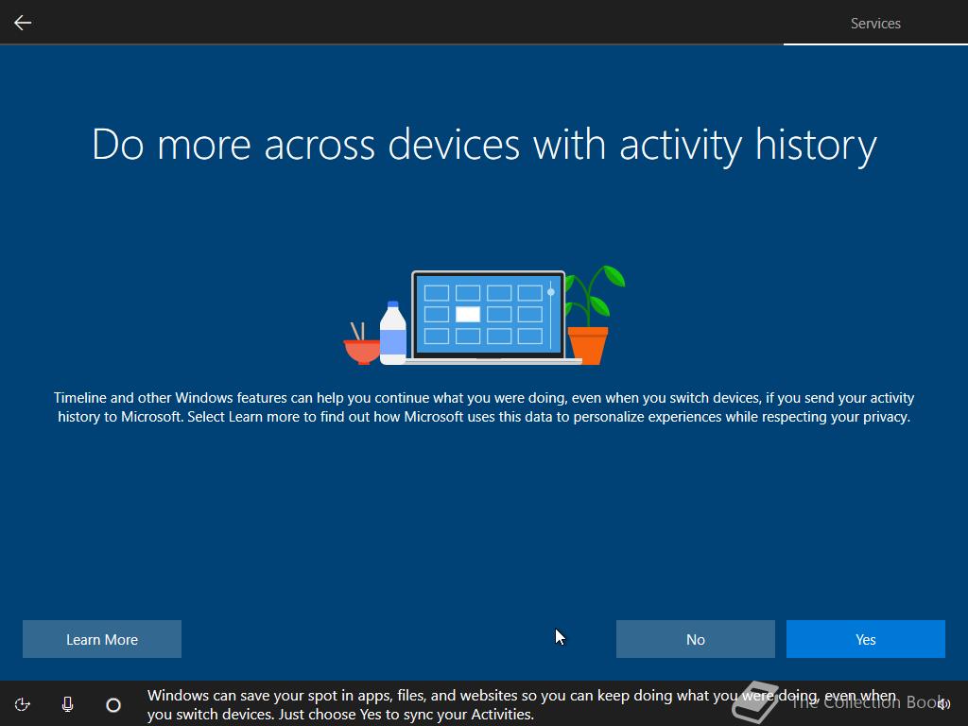Click the Cortana circle icon
This screenshot has height=726, width=968.
tap(113, 705)
